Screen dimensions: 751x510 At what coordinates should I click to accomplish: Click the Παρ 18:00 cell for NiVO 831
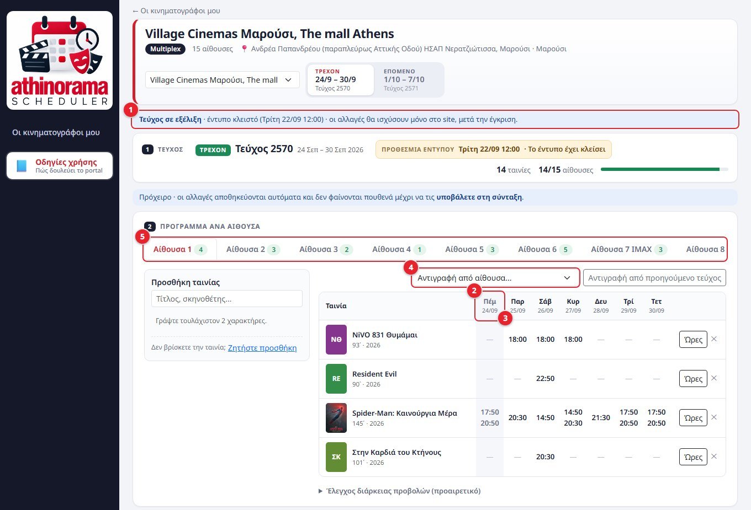tap(517, 340)
